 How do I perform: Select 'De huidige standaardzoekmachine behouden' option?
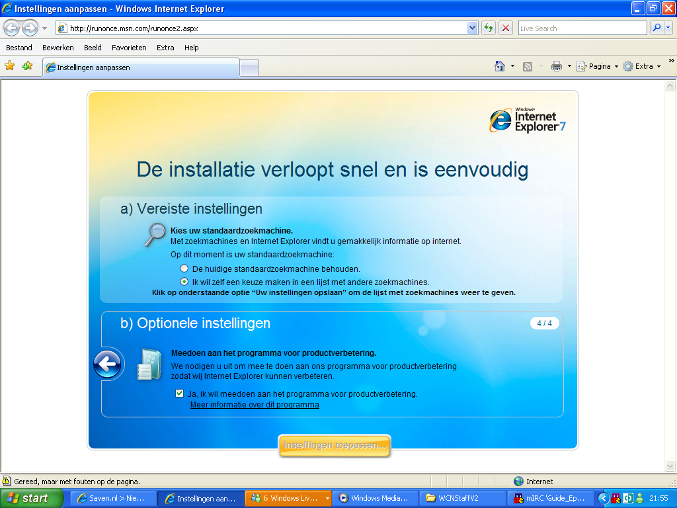(x=184, y=269)
